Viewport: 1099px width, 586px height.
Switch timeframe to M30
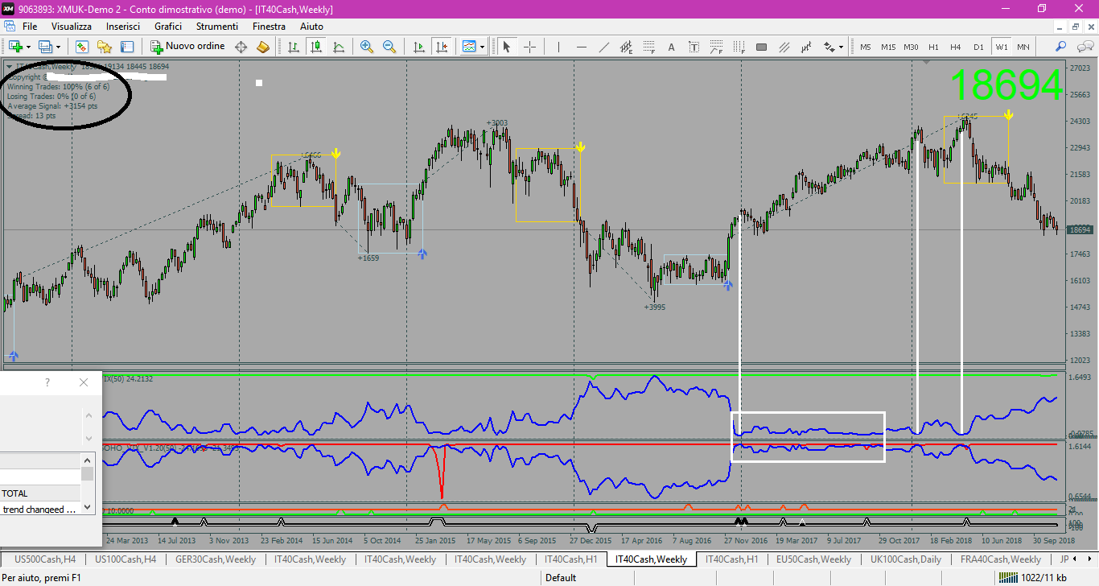coord(911,47)
